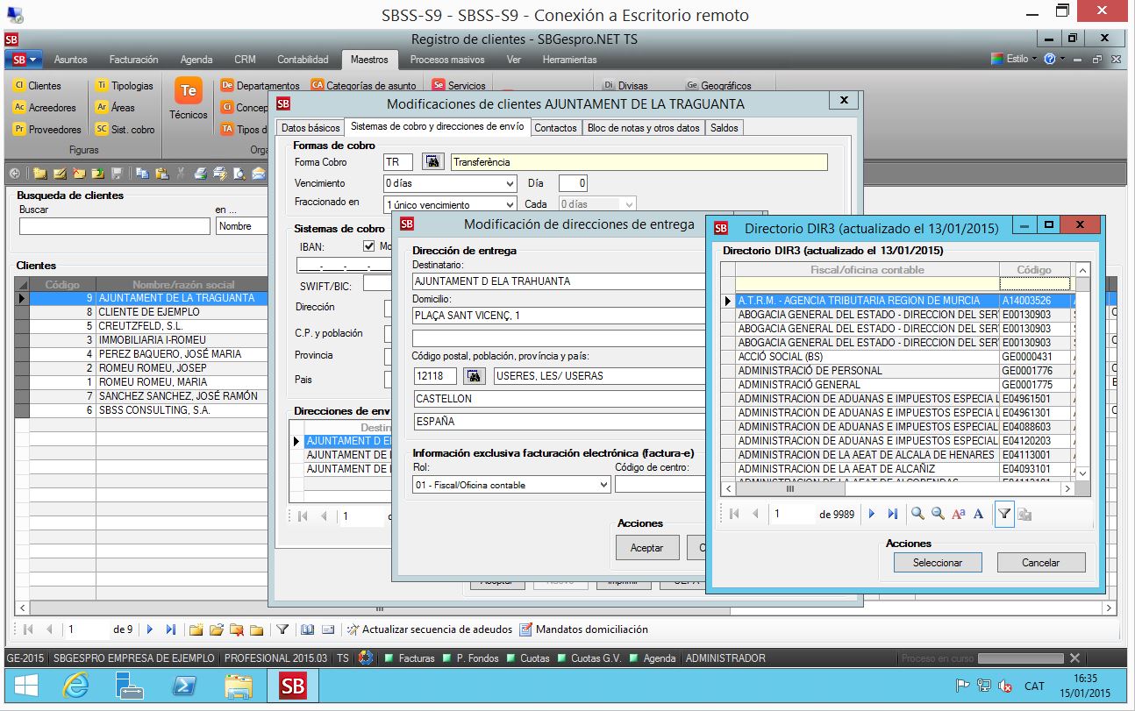This screenshot has width=1135, height=711.
Task: Click the Sist. cobro ribbon icon
Action: click(103, 130)
